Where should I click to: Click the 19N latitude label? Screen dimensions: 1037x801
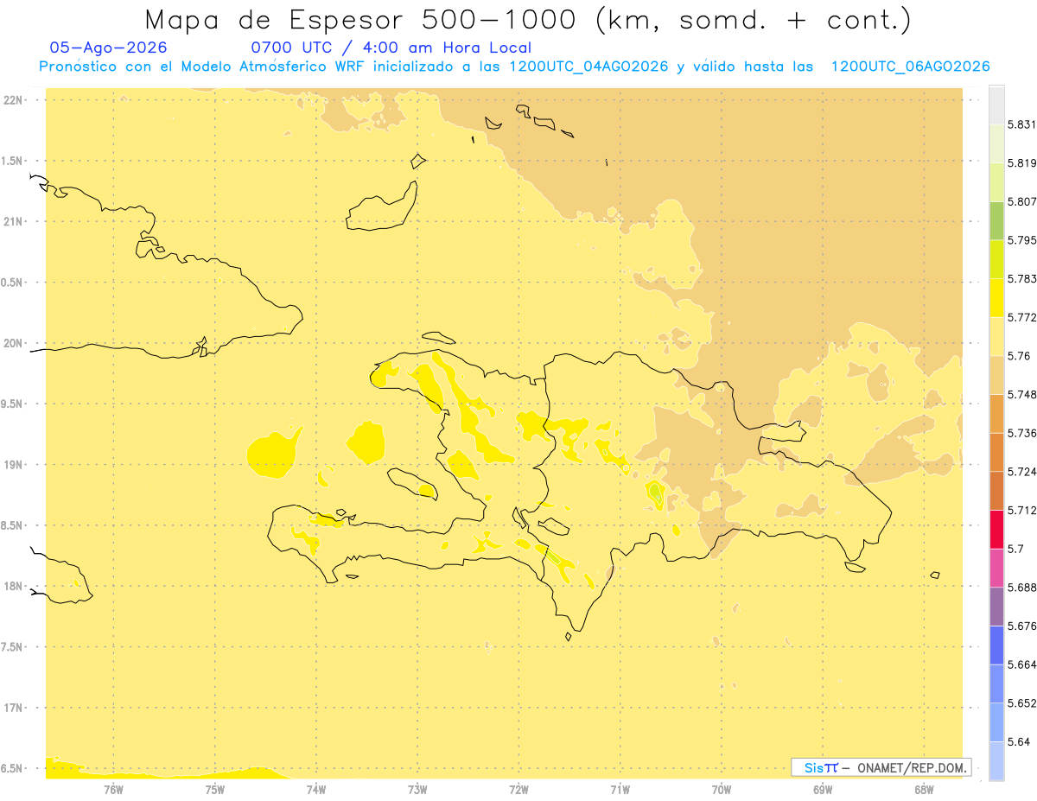coord(13,465)
